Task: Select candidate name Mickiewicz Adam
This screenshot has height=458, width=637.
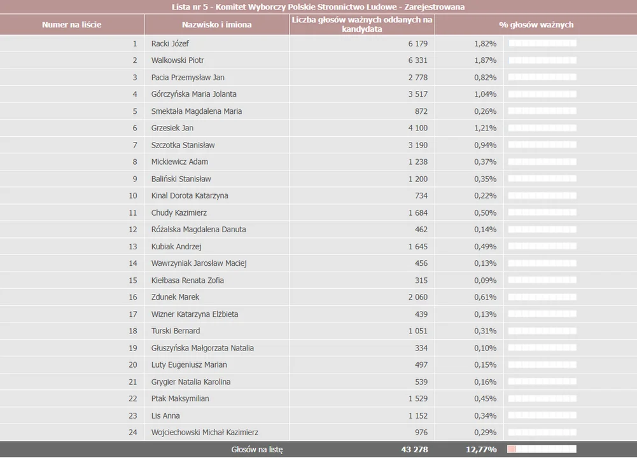Action: click(179, 162)
